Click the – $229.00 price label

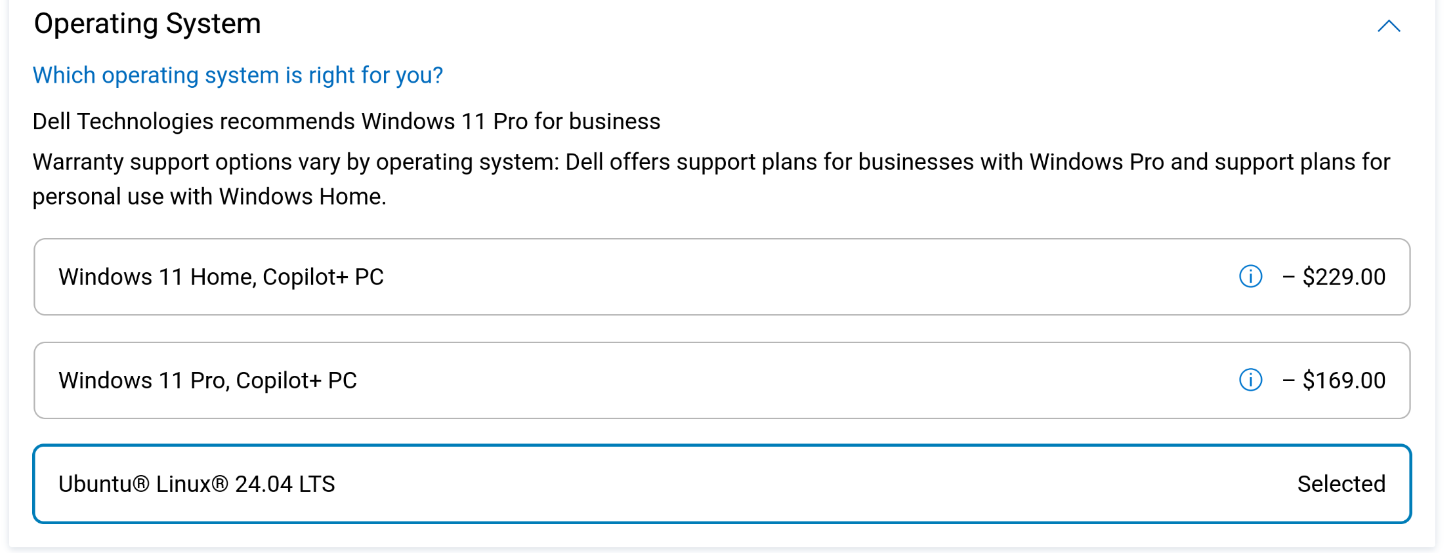(1334, 277)
